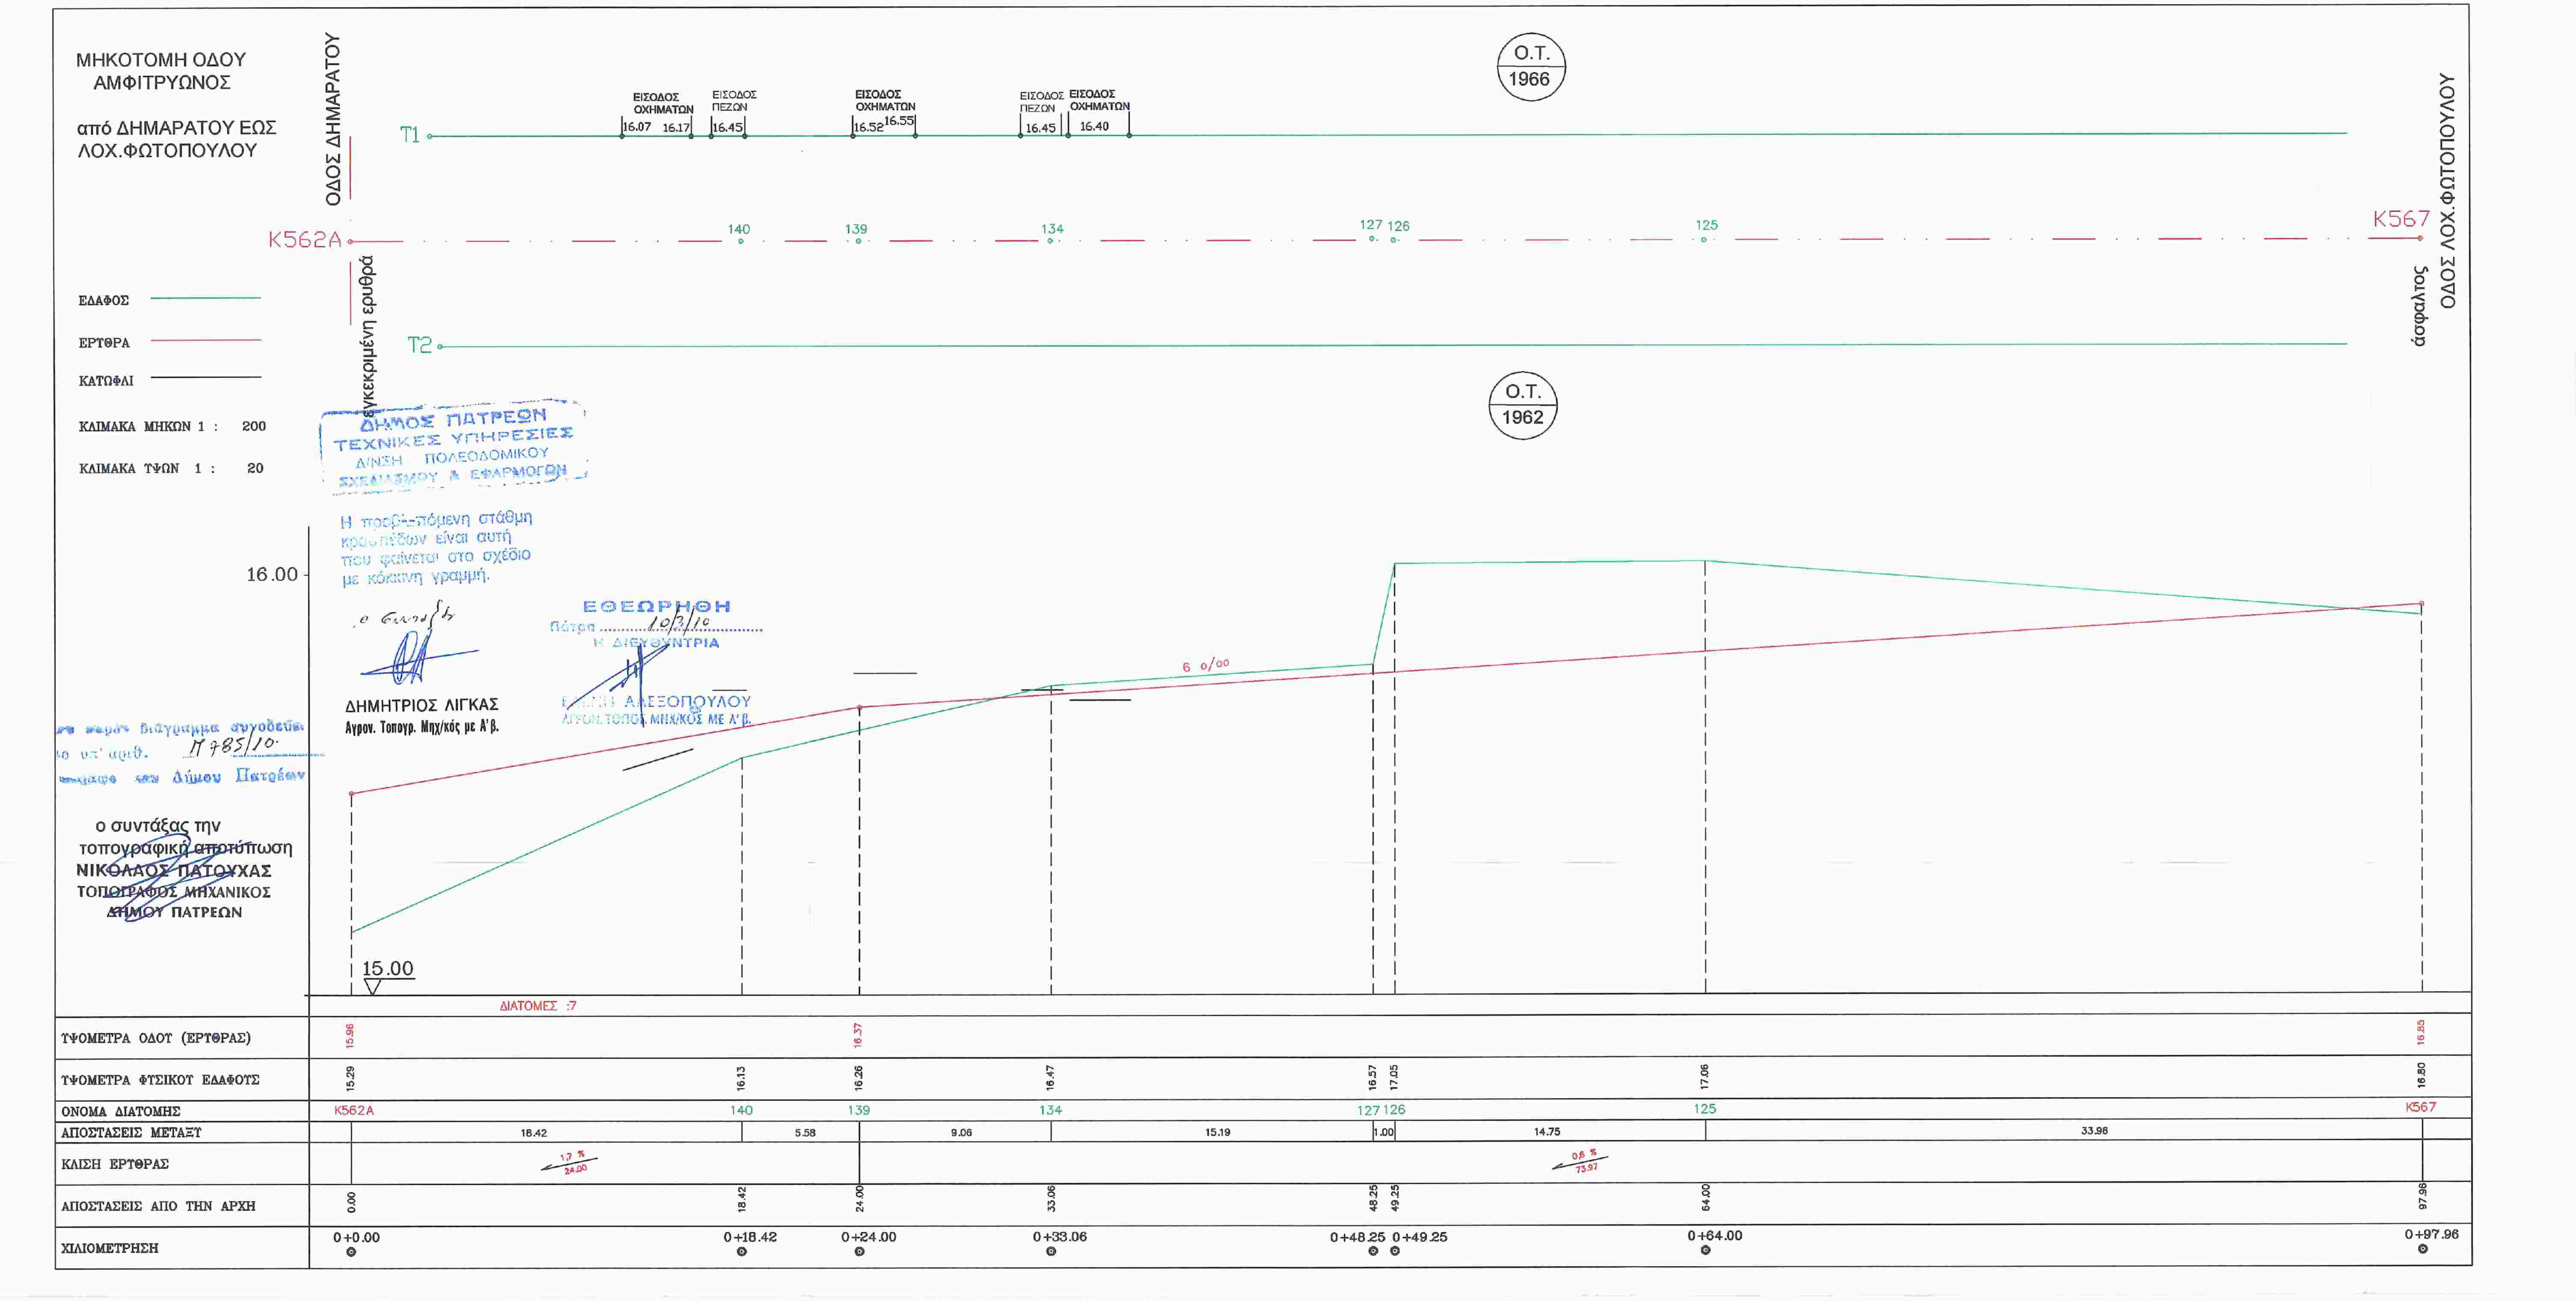This screenshot has width=2576, height=1301.
Task: Click the red ΕΡΥΘΡΑ legend line
Action: 205,340
